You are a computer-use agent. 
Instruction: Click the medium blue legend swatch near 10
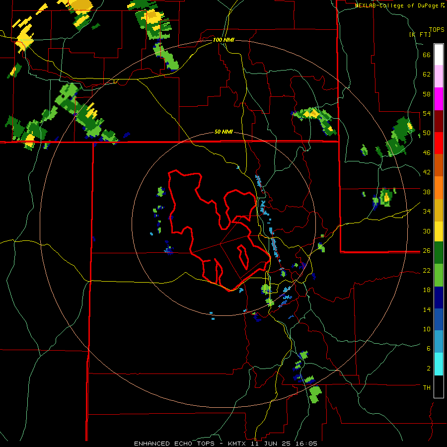click(x=439, y=319)
